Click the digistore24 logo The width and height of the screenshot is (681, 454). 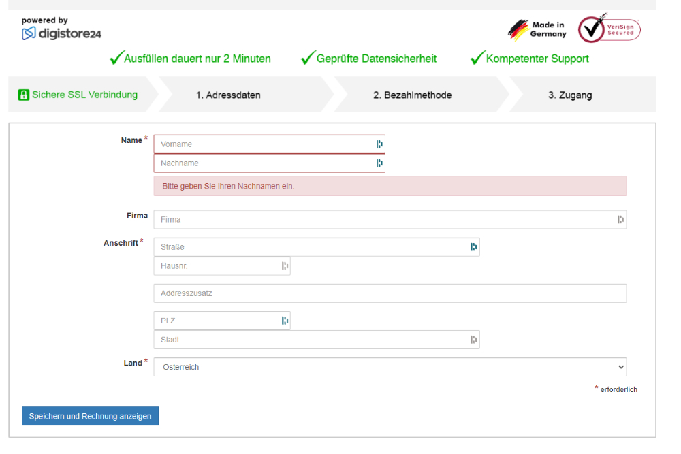61,33
